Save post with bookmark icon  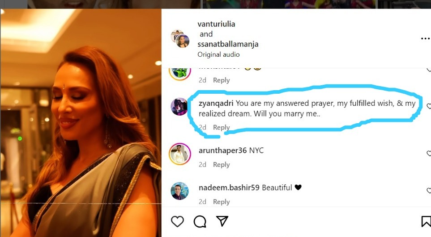[x=426, y=221]
